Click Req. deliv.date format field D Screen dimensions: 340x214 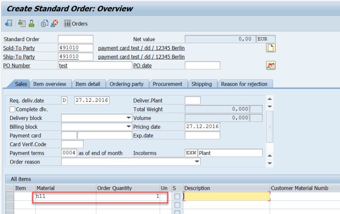coord(64,101)
